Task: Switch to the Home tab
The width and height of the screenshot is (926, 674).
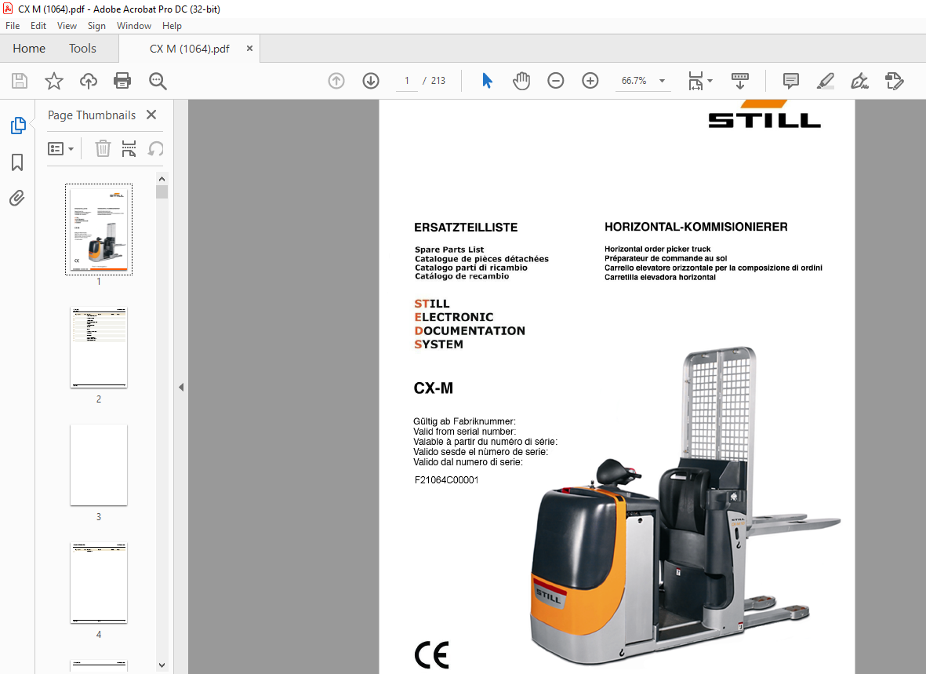Action: [29, 49]
